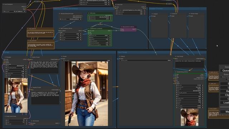Open model_name dropdown in UltralyticsDetectorProvider node
Viewport: 229px width, 129px height.
point(71,19)
